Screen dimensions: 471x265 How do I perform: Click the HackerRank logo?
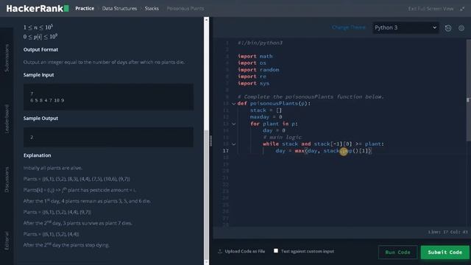[38, 8]
